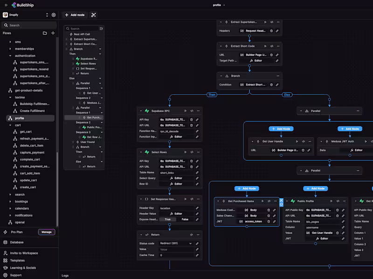Toggle the left sidebar icon
373x279 pixels.
pos(6,5)
